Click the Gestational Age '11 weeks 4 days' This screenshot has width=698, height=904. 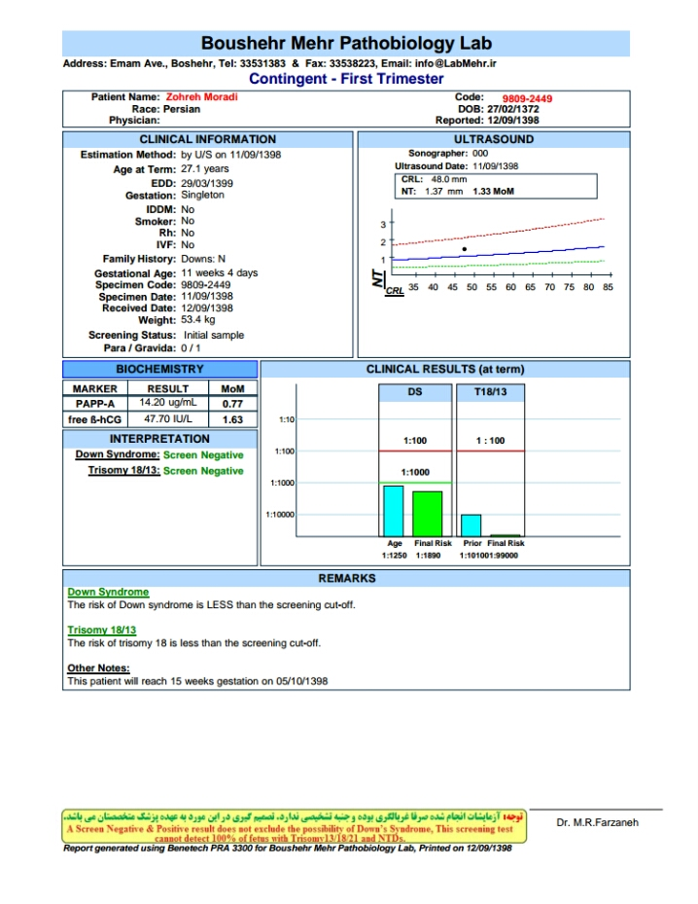click(220, 272)
